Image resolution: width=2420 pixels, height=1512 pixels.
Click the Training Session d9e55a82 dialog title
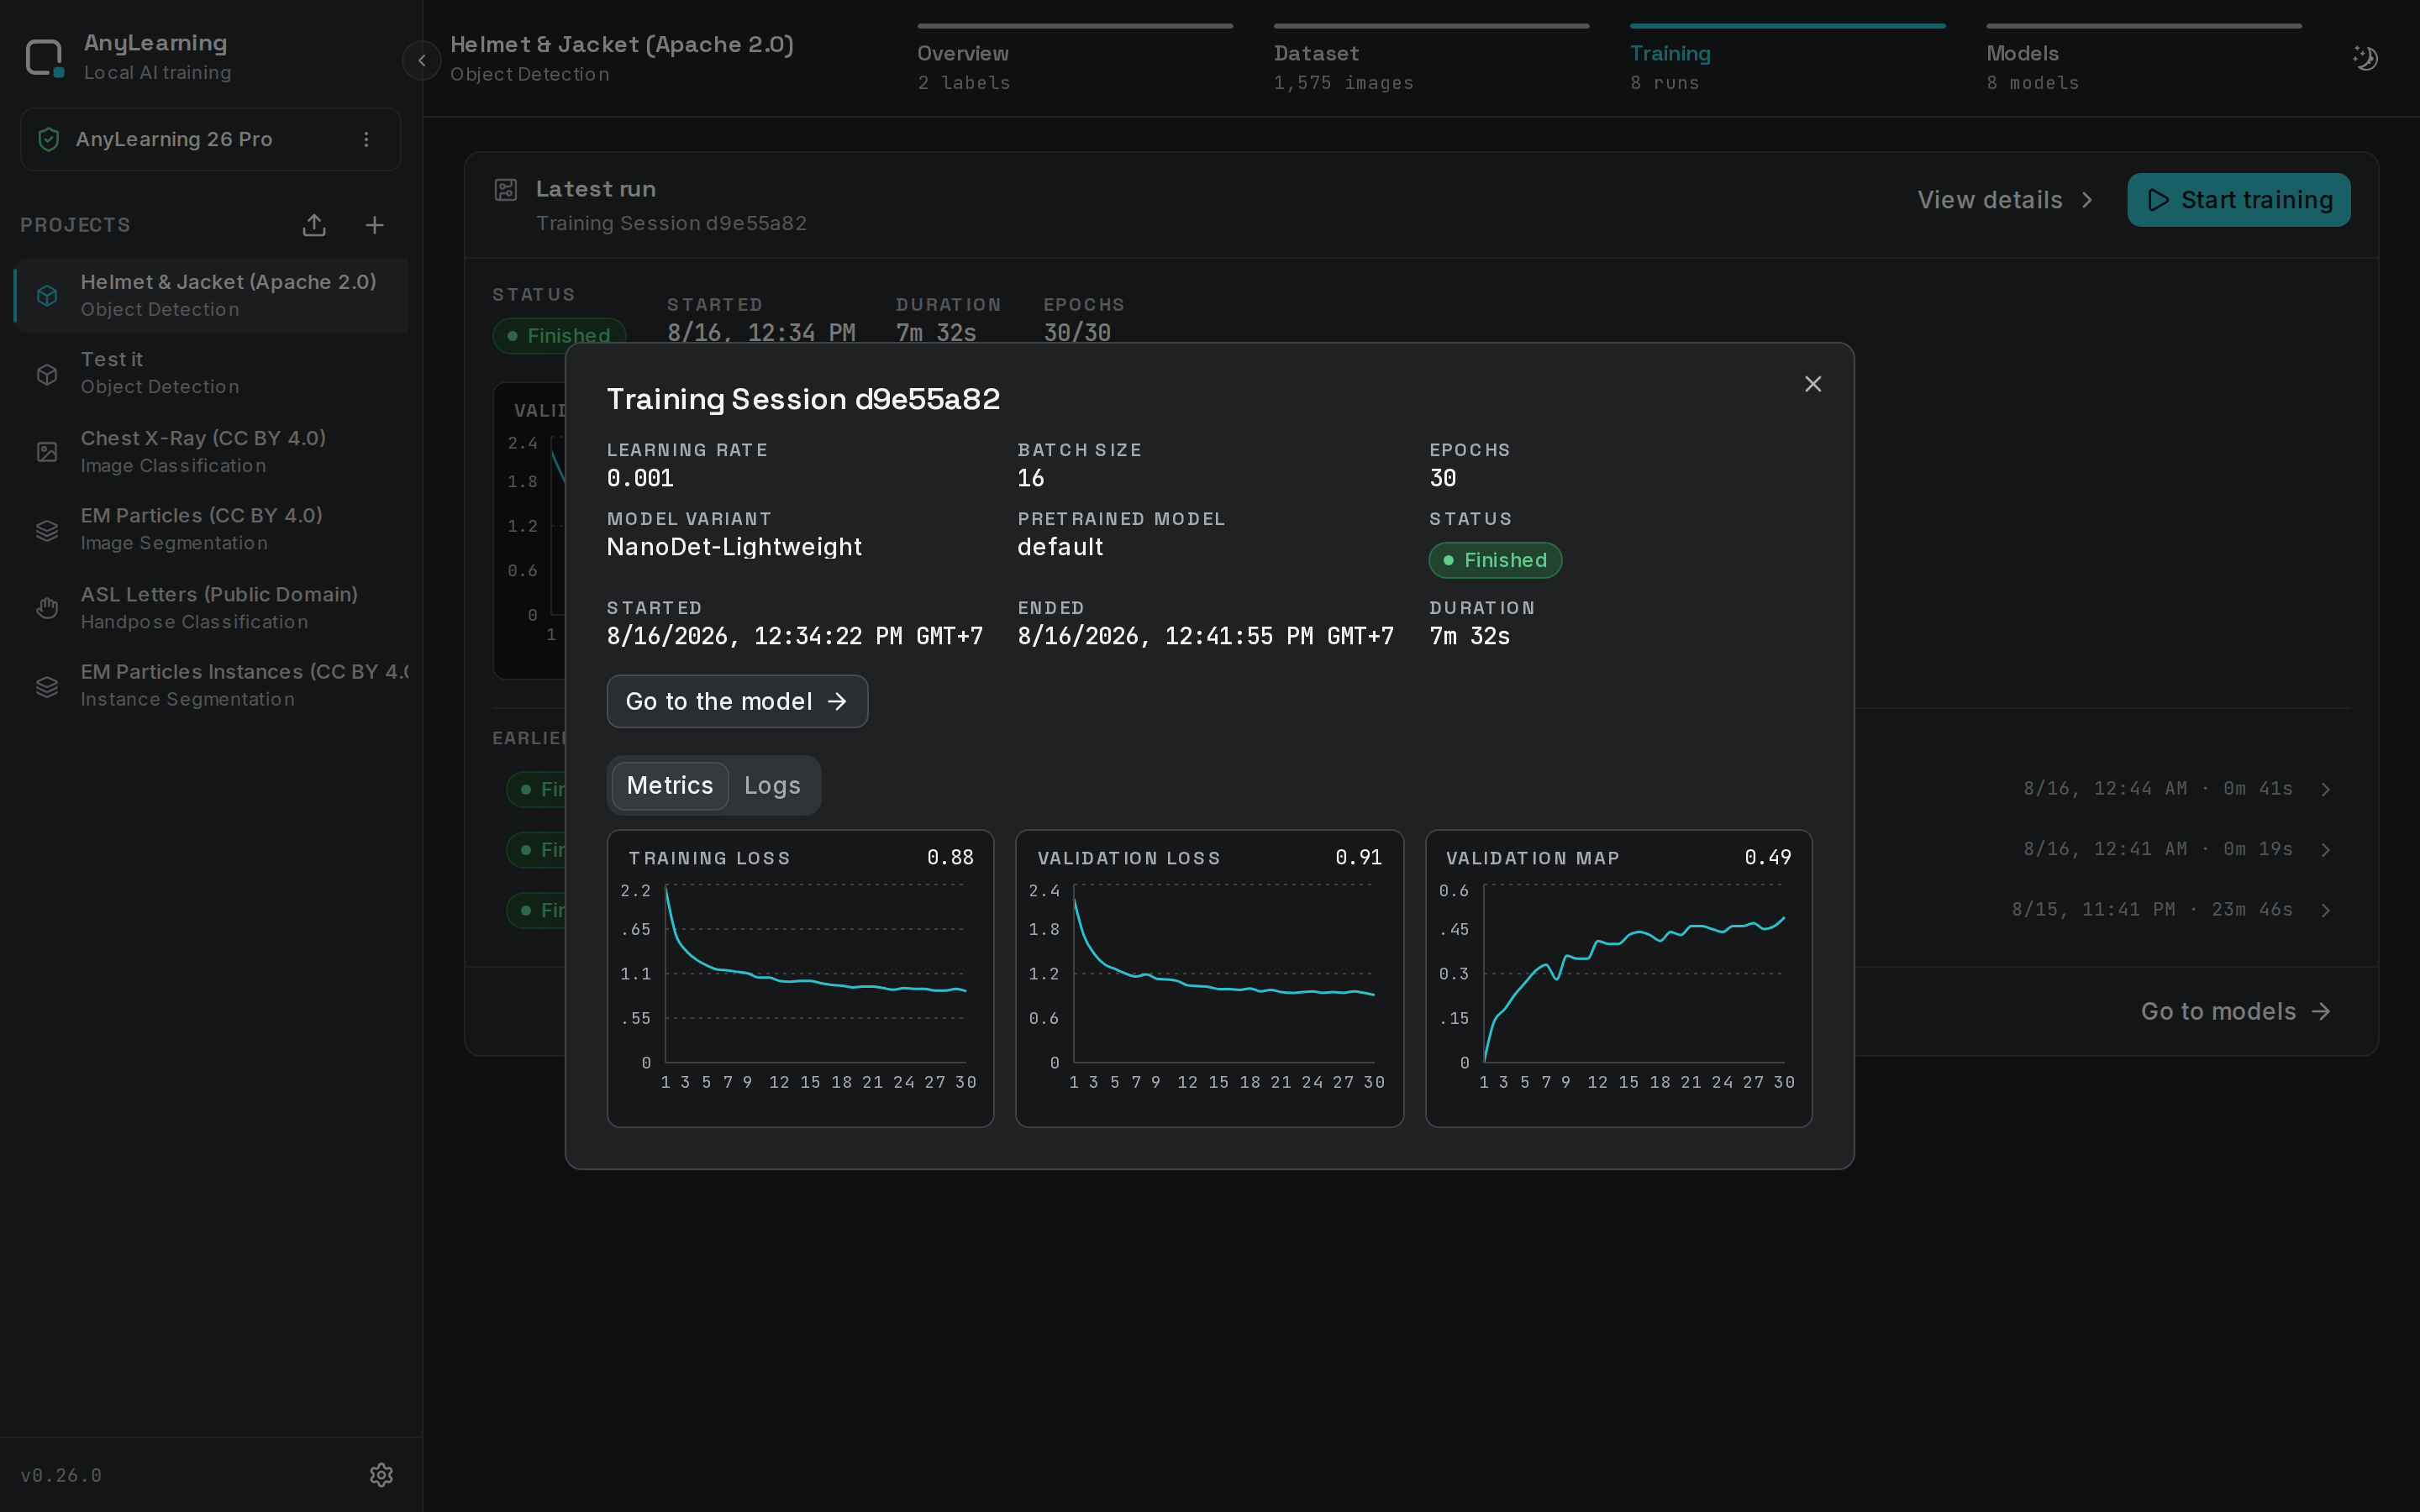click(x=803, y=399)
